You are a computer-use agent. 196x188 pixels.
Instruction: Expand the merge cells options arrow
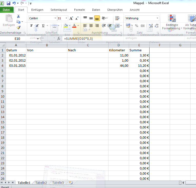121,26
